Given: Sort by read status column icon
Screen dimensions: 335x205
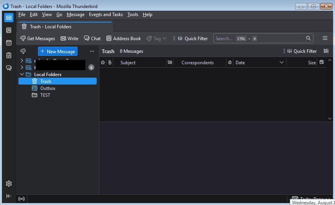Looking at the screenshot, I should [x=170, y=62].
